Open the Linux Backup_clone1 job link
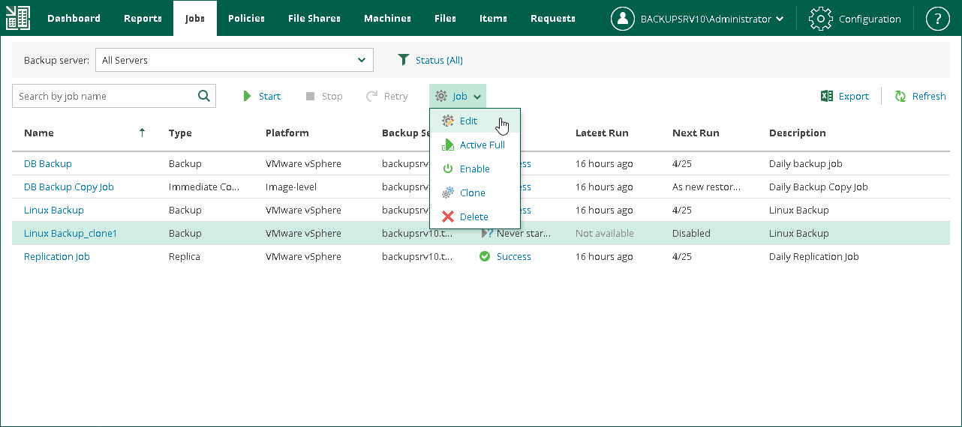The height and width of the screenshot is (427, 962). point(71,233)
